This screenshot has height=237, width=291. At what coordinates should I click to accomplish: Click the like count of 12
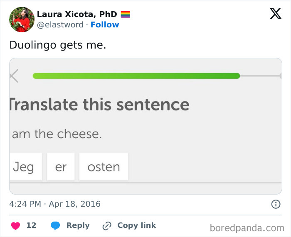coord(31,225)
